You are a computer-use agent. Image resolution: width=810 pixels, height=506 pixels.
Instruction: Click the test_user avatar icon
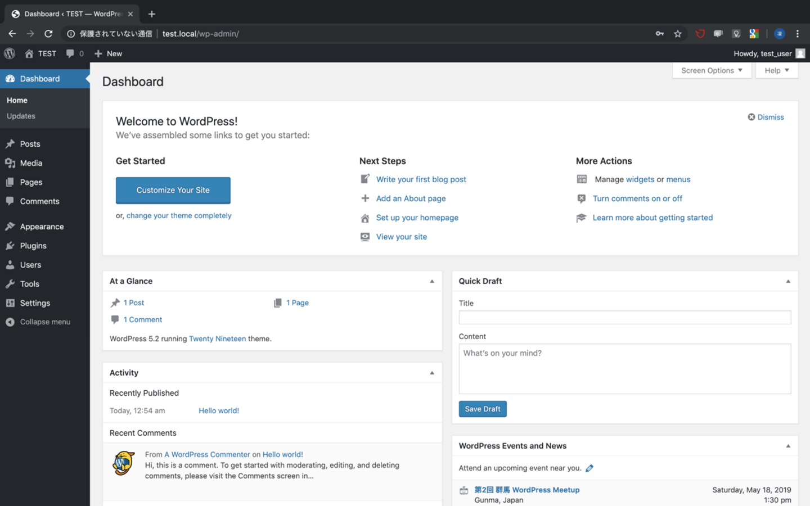(x=800, y=53)
